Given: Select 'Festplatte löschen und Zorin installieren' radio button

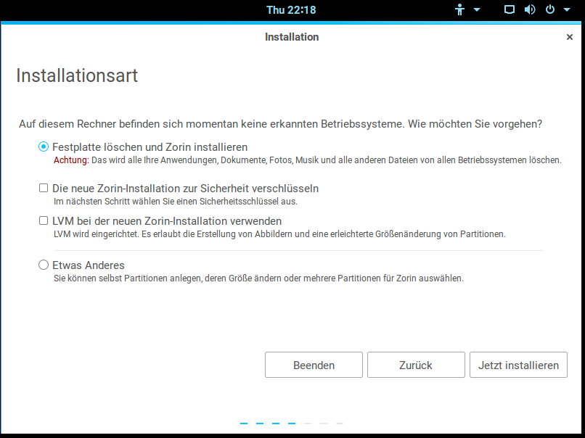Looking at the screenshot, I should [44, 146].
